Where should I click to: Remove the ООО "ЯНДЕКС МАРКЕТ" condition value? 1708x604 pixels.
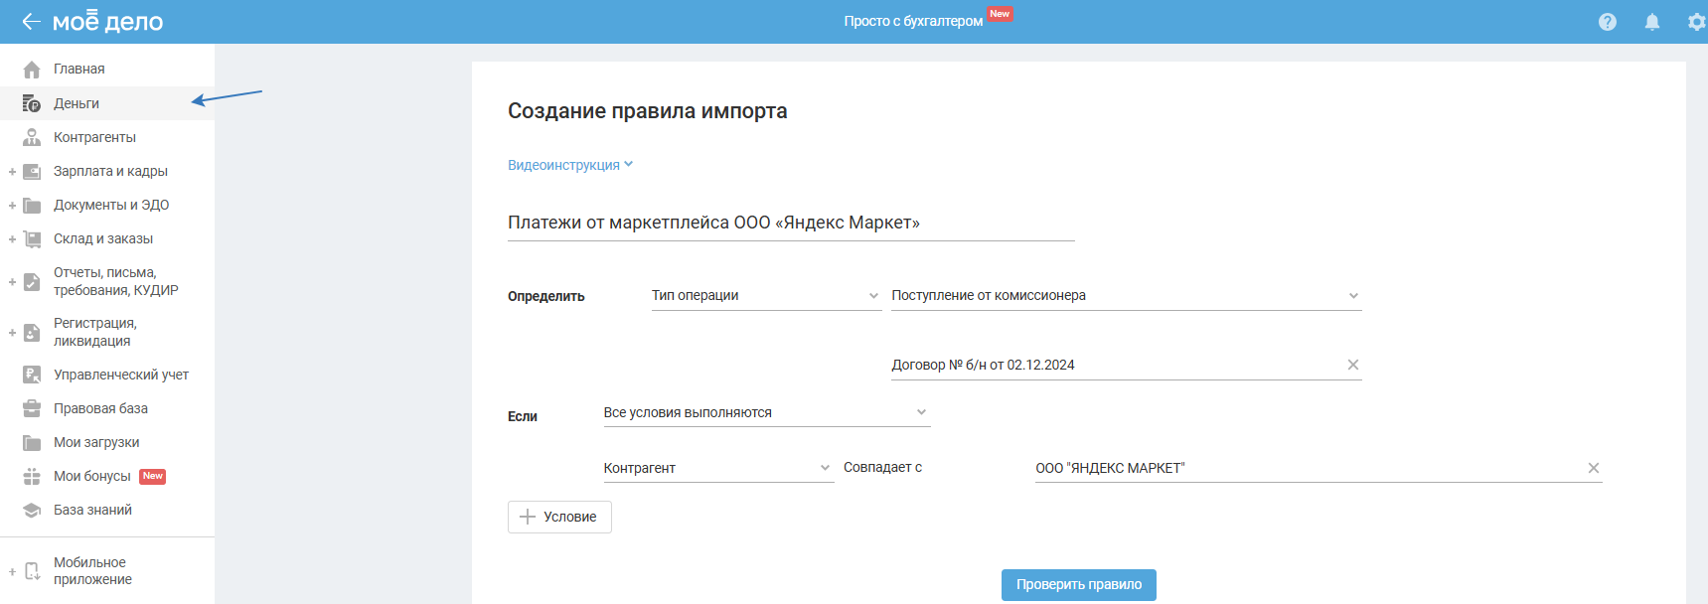[1593, 468]
